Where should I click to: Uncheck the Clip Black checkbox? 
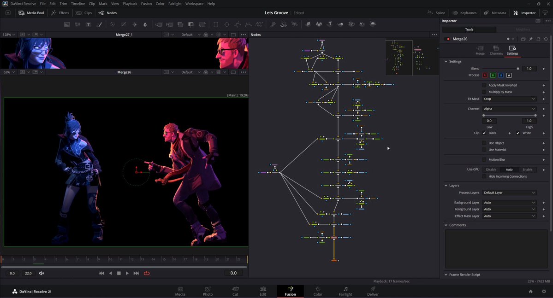click(484, 133)
